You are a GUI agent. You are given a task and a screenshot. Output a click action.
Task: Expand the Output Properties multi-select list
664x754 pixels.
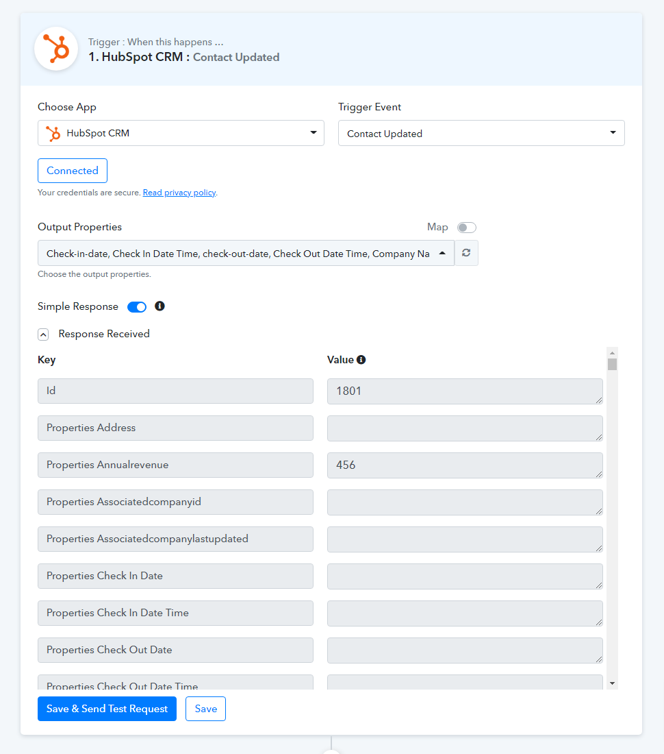point(246,253)
